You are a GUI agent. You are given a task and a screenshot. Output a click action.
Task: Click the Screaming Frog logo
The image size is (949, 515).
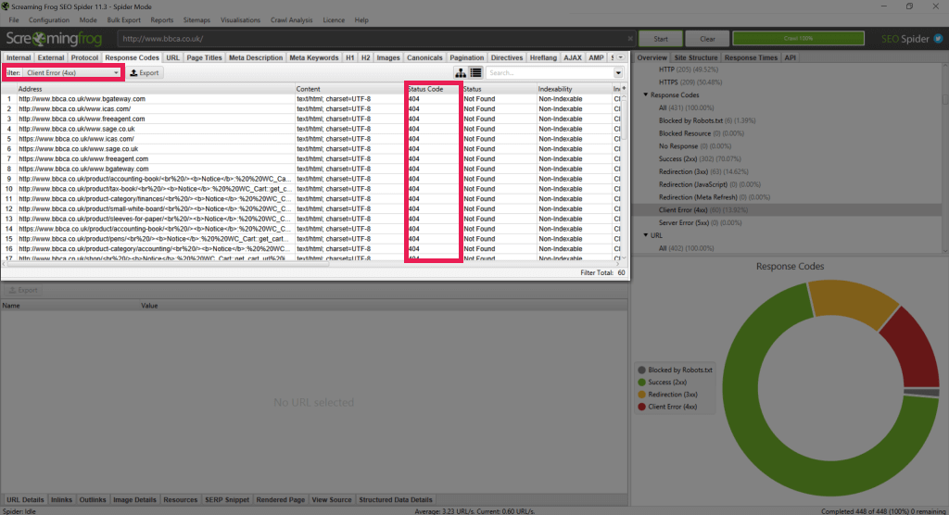54,39
